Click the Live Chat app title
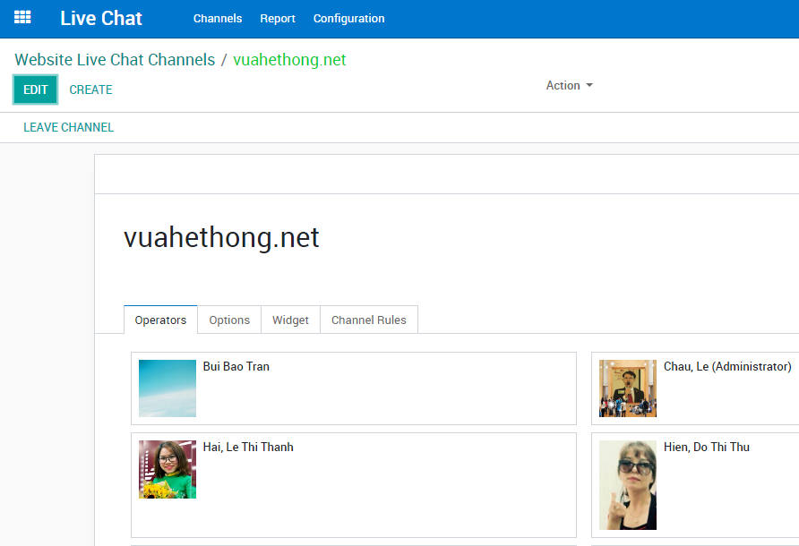This screenshot has width=799, height=546. pyautogui.click(x=101, y=18)
